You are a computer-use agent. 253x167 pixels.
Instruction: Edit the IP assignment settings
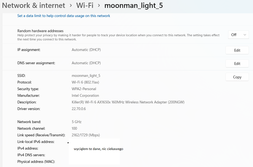click(237, 50)
